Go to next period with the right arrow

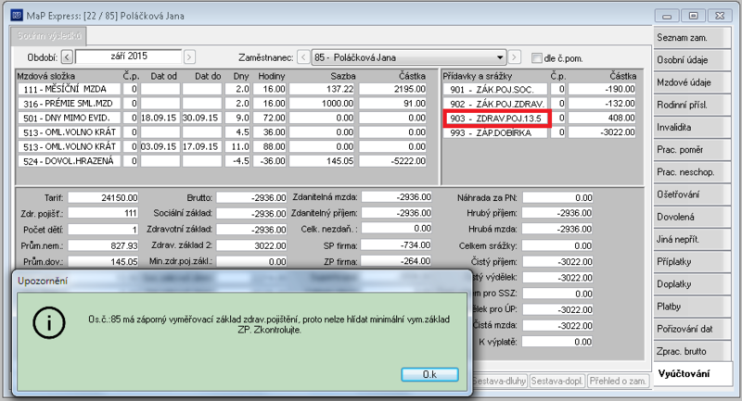189,57
